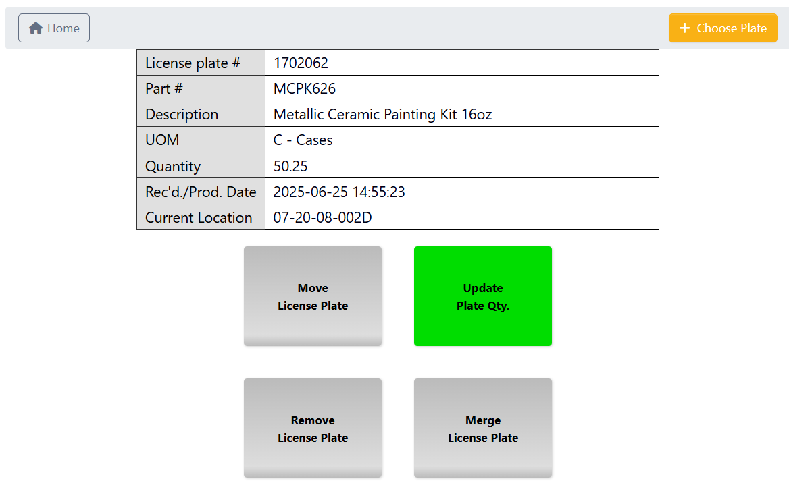Click the Rec'd./Prod. Date timestamp

coord(338,191)
